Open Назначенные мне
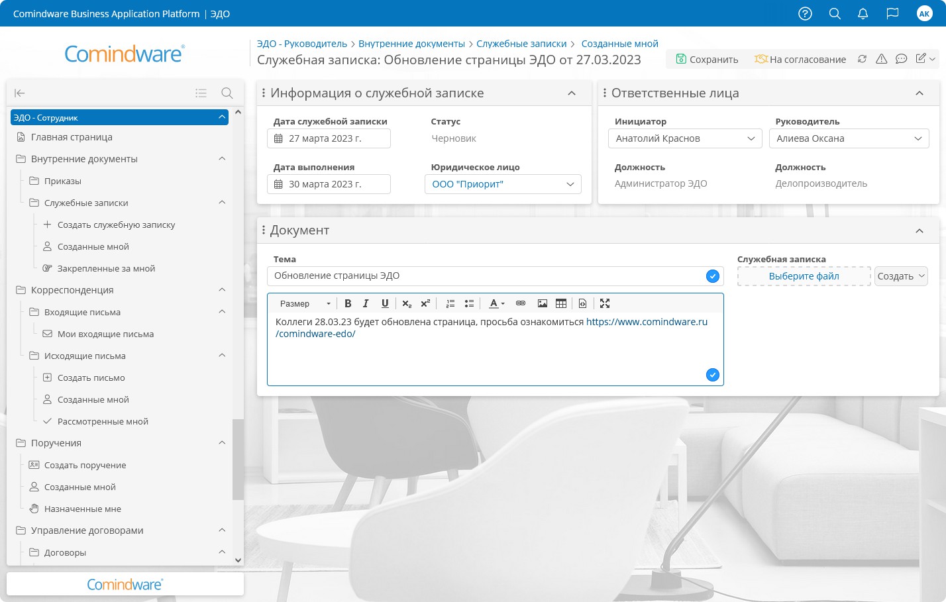Image resolution: width=946 pixels, height=602 pixels. click(82, 509)
